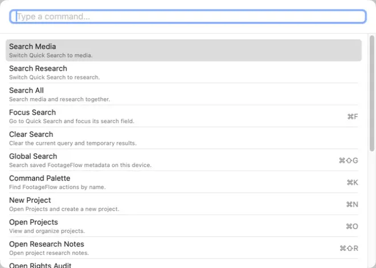Select the Focus Search command
The width and height of the screenshot is (376, 268).
[183, 116]
